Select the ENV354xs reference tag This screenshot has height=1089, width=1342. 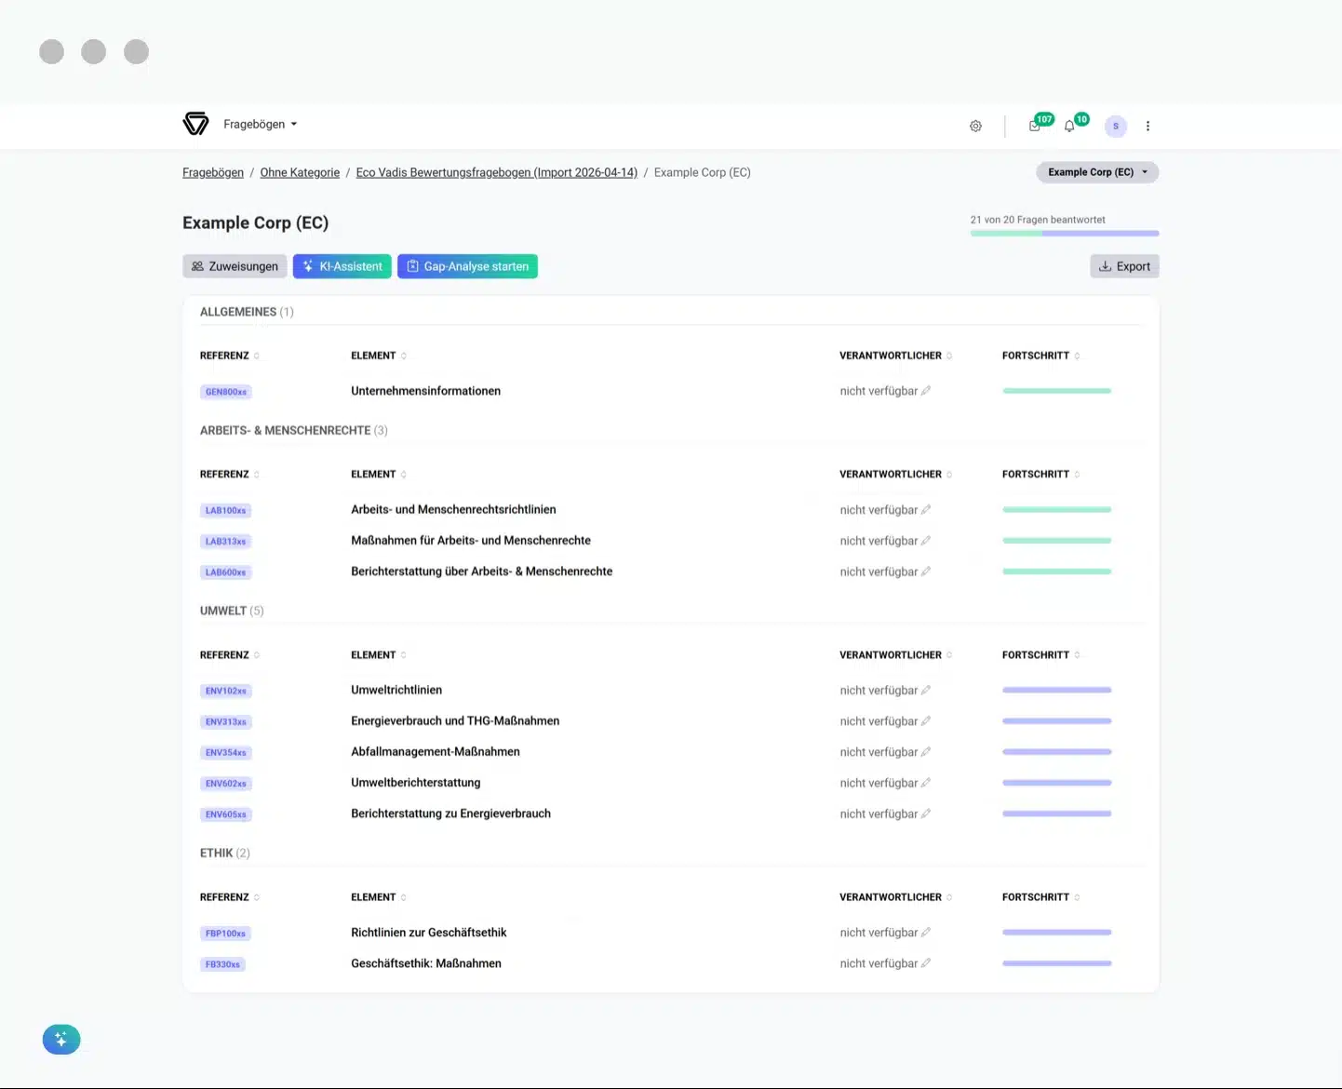pos(226,752)
